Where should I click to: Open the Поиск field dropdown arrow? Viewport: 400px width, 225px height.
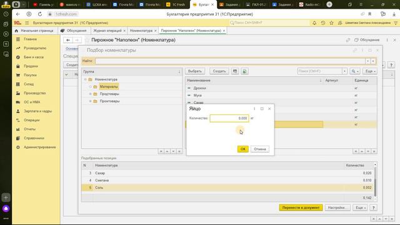tap(344, 71)
